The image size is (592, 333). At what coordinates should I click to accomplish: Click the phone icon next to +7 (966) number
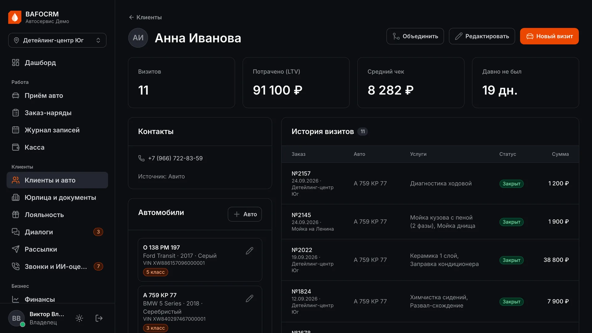(141, 158)
